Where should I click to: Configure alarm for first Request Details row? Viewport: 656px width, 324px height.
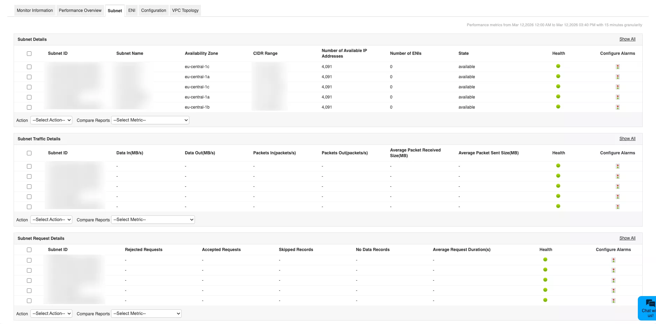tap(613, 260)
